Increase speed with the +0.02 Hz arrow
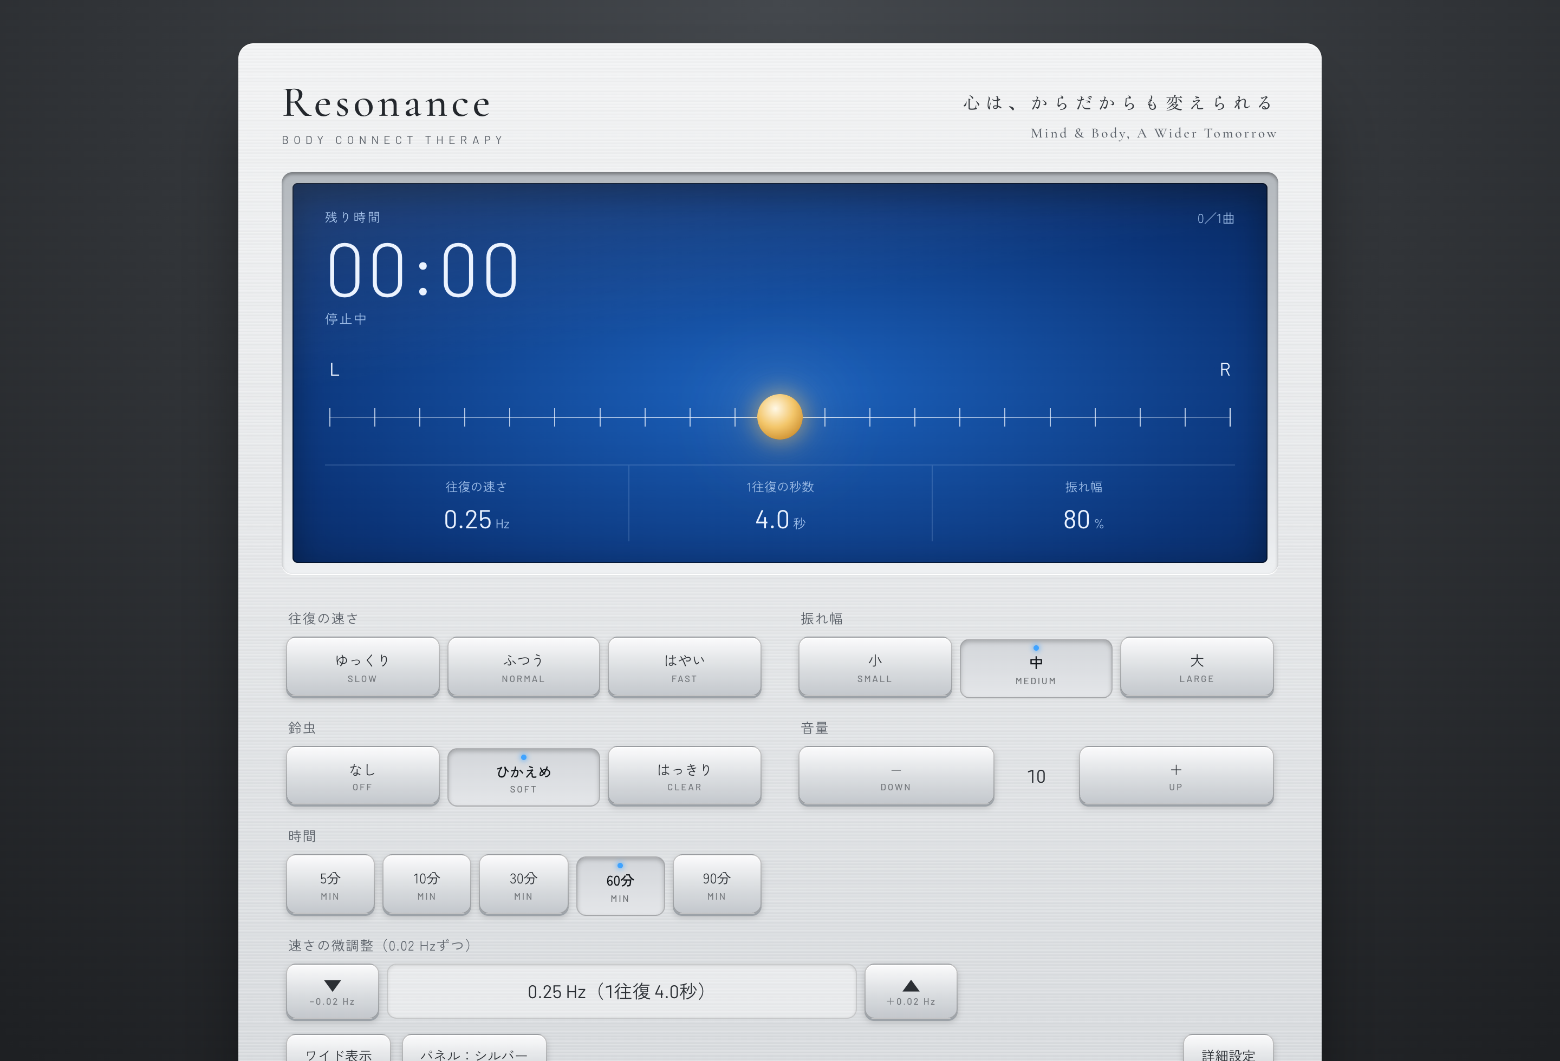The height and width of the screenshot is (1061, 1560). (911, 992)
